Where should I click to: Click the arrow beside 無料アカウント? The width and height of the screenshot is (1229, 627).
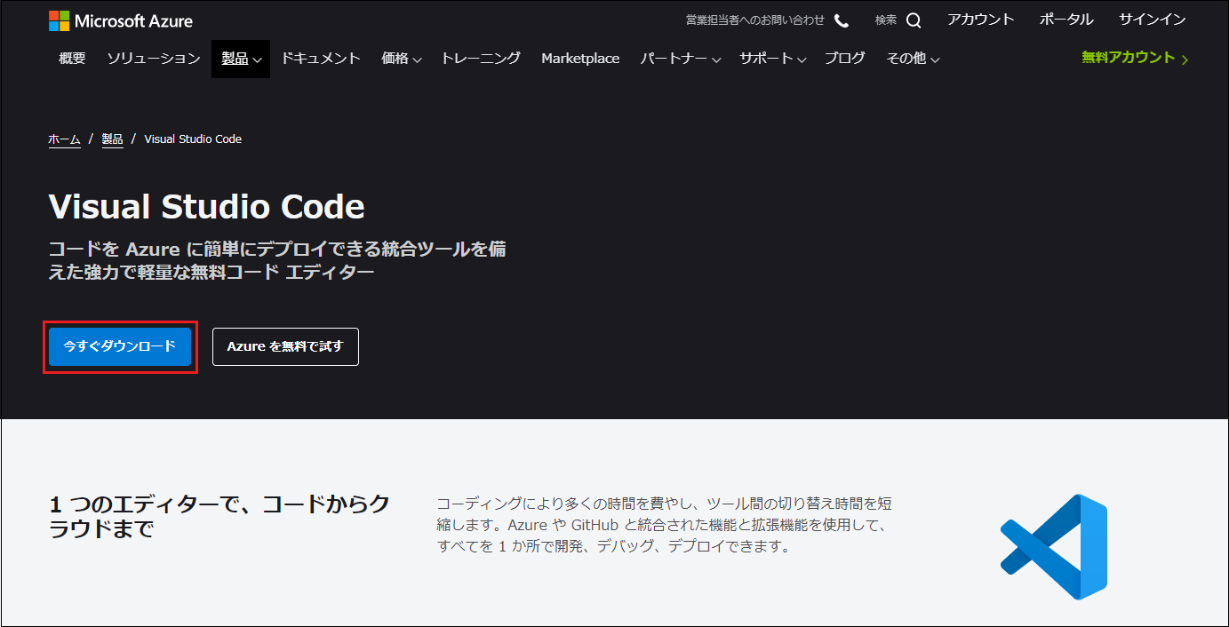click(x=1185, y=59)
